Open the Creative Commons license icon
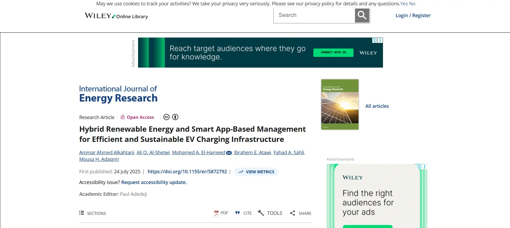Viewport: 510px width, 228px height. click(167, 117)
